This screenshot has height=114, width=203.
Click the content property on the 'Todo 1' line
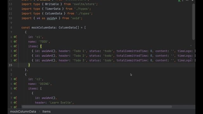161,51
